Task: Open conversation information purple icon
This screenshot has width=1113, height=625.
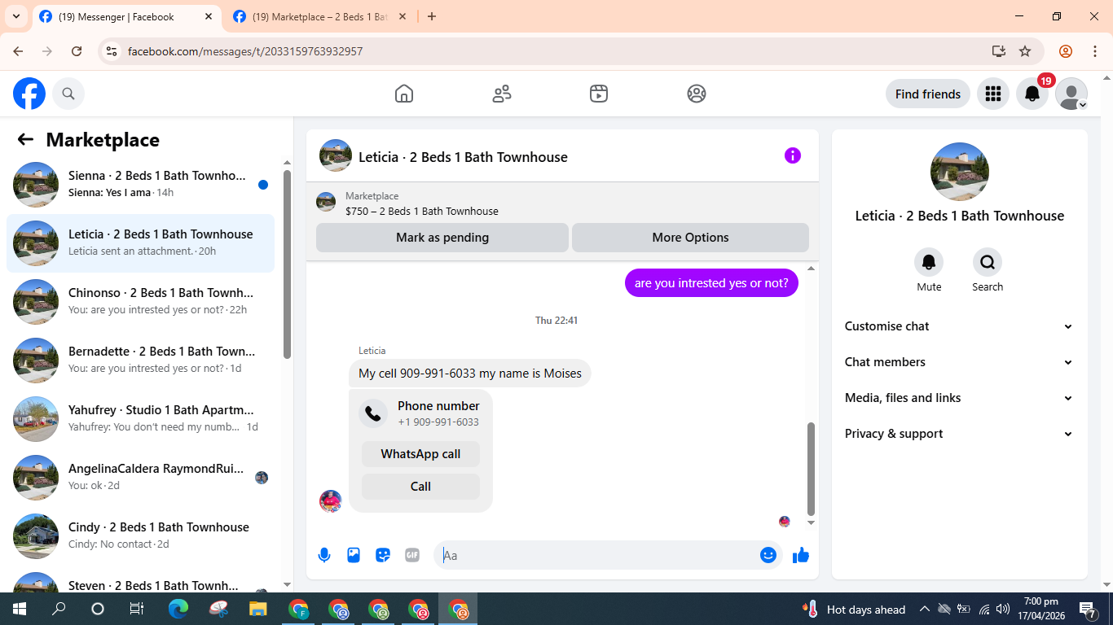Action: click(793, 155)
